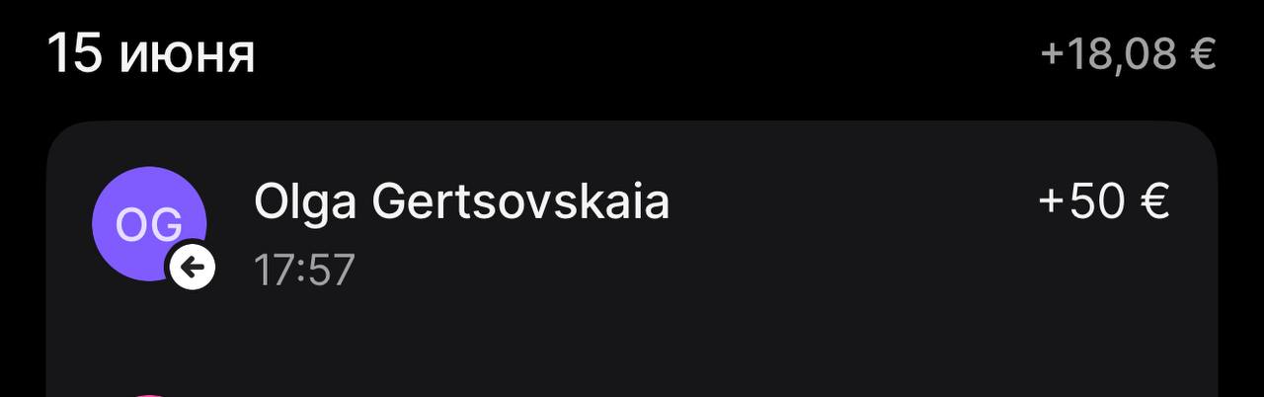The image size is (1264, 397).
Task: Click the +50 € transaction amount
Action: tap(1104, 202)
